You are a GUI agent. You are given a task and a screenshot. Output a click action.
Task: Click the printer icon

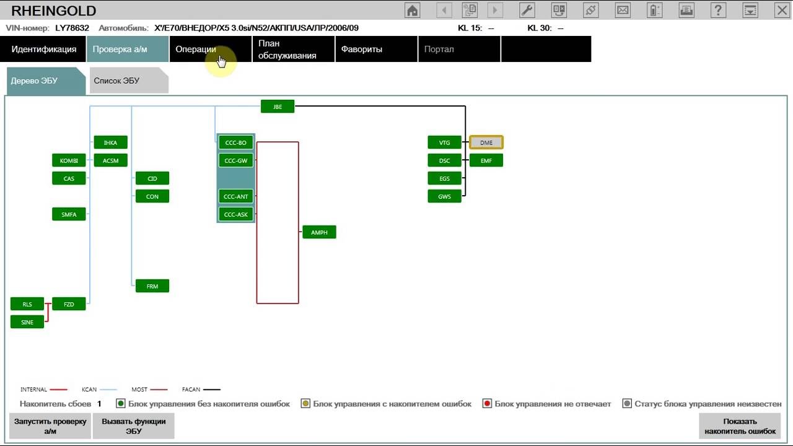tap(686, 10)
